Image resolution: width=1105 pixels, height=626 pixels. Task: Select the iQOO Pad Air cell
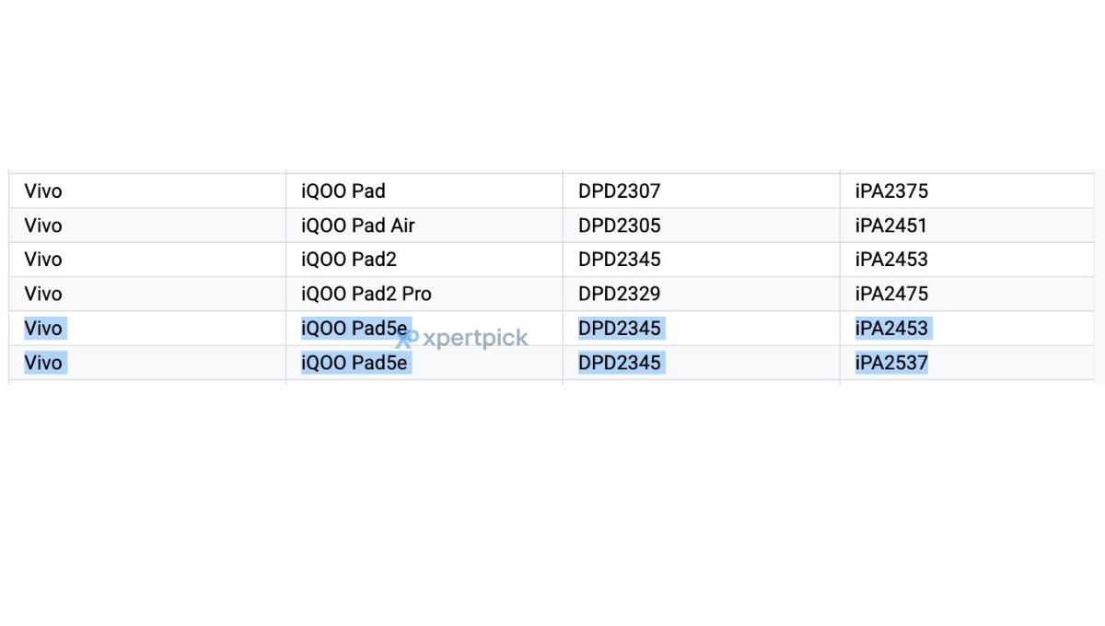click(x=425, y=226)
